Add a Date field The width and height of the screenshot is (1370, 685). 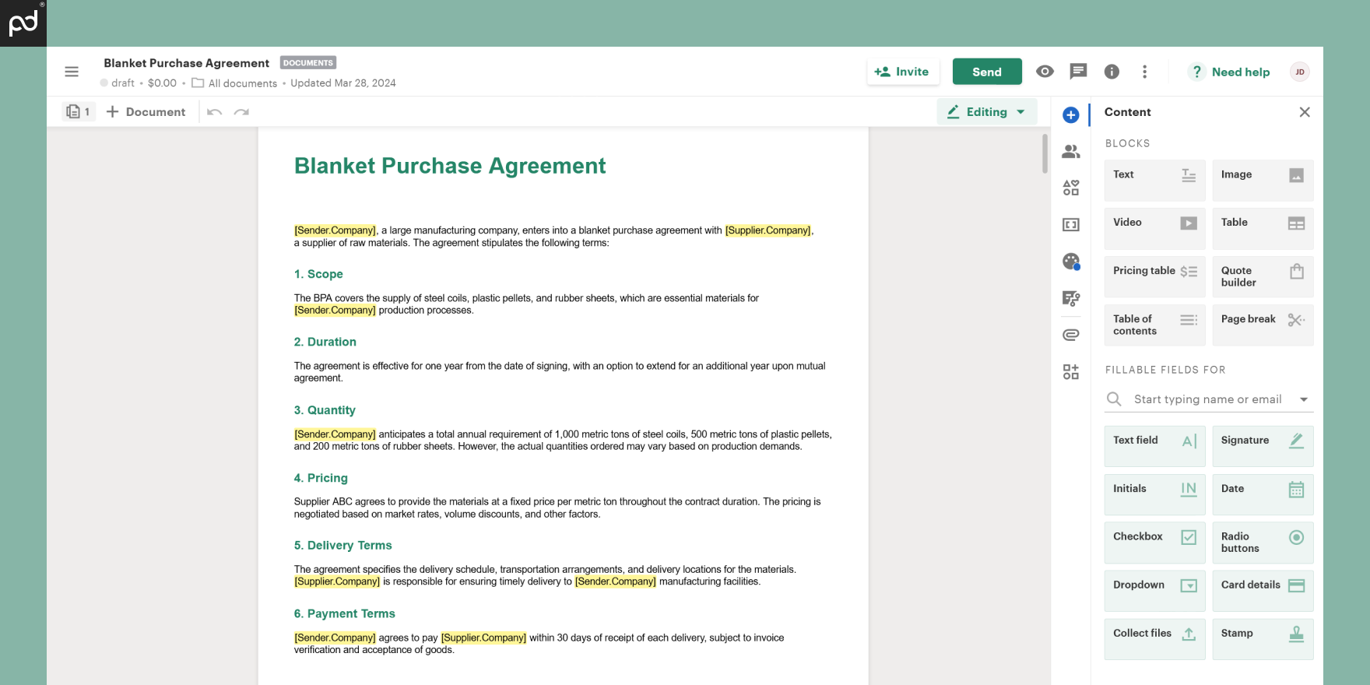coord(1263,494)
